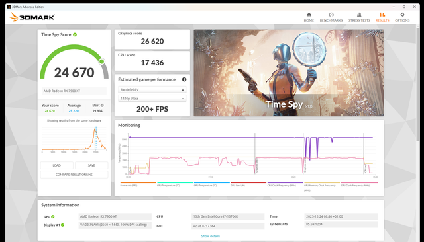
Task: Click the SystemInfo version field v5.69.1204
Action: coord(341,224)
